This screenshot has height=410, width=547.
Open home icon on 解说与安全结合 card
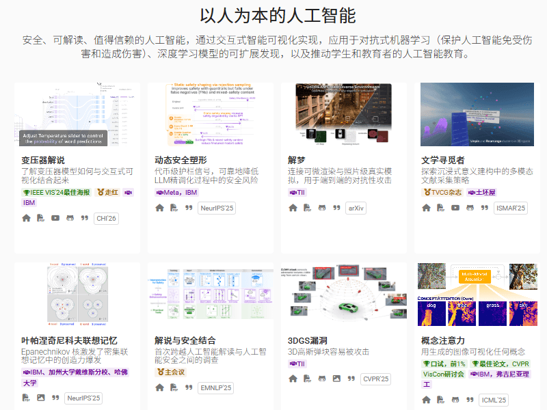coord(159,387)
